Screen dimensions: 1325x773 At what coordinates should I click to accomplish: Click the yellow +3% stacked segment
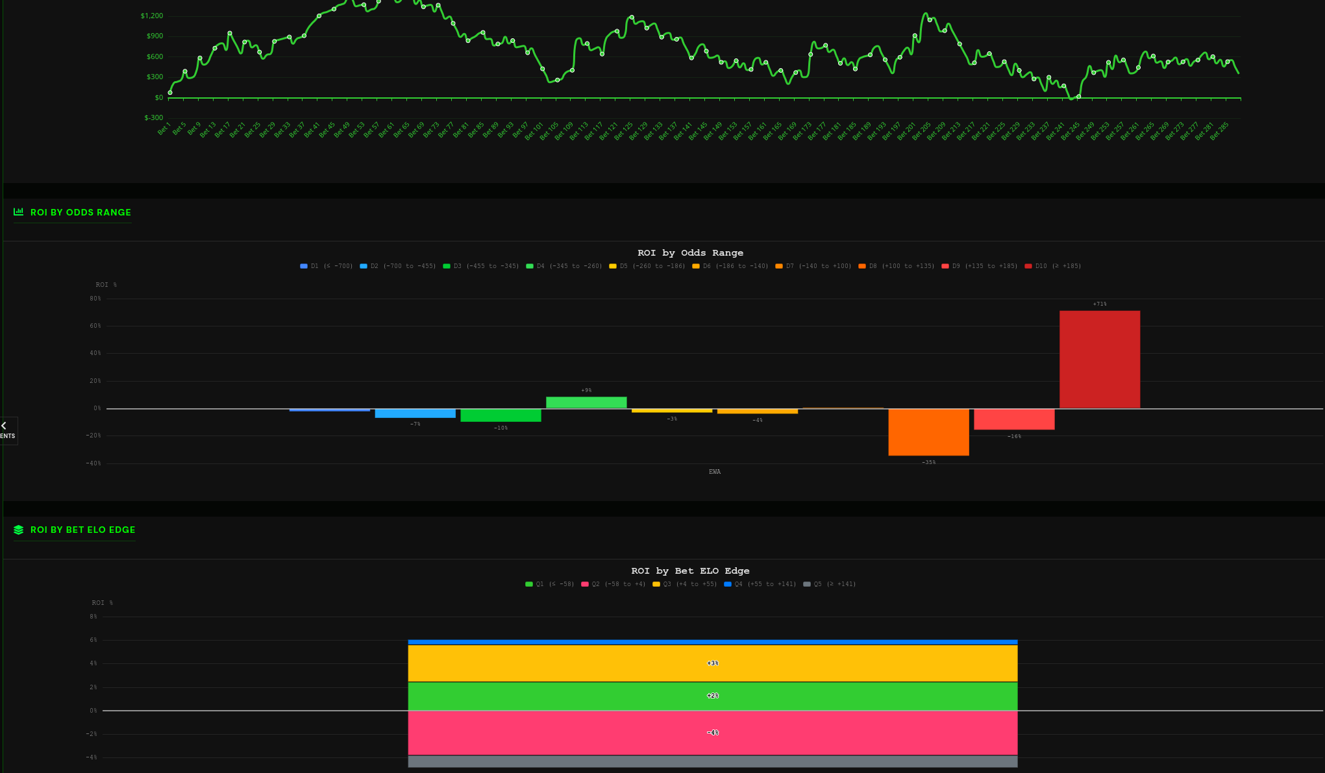[712, 663]
